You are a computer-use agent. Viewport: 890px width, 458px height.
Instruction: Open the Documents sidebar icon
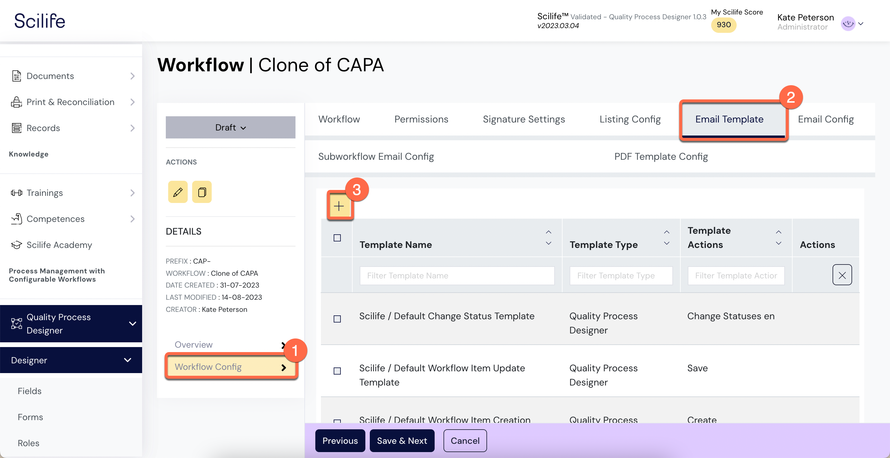[x=16, y=76]
